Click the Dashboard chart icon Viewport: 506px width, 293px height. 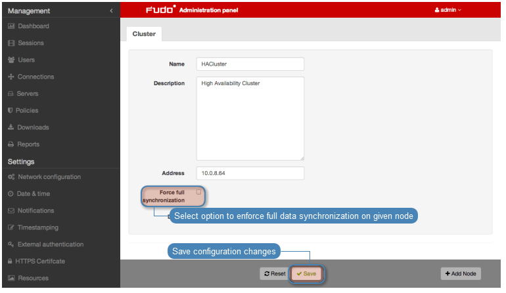click(11, 26)
